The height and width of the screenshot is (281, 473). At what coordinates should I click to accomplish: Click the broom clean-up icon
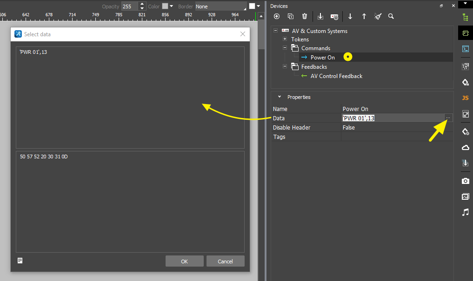(x=378, y=16)
